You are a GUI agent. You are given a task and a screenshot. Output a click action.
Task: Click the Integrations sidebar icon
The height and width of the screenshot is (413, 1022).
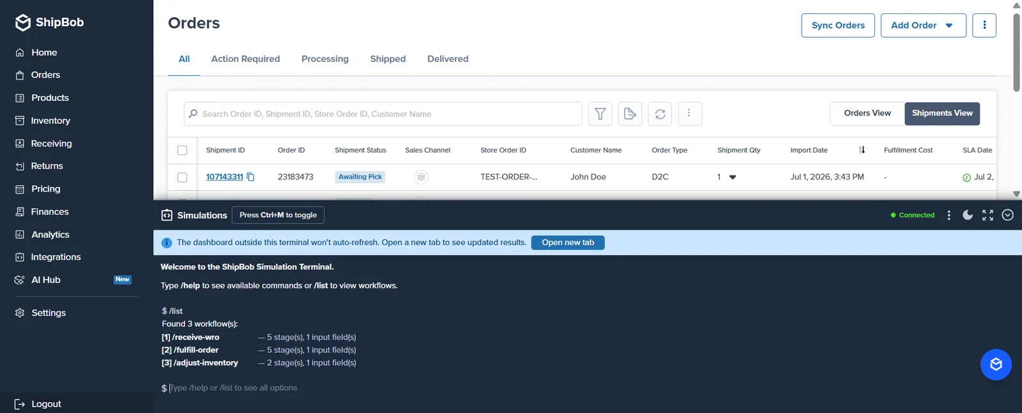(20, 257)
